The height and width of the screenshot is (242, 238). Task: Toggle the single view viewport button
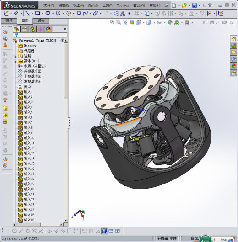pyautogui.click(x=111, y=231)
